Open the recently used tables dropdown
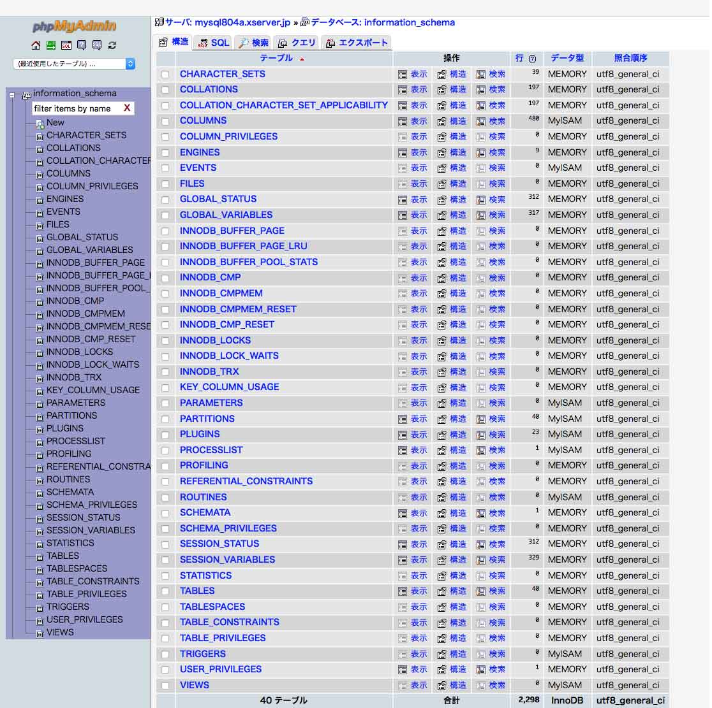This screenshot has height=708, width=712. [74, 64]
